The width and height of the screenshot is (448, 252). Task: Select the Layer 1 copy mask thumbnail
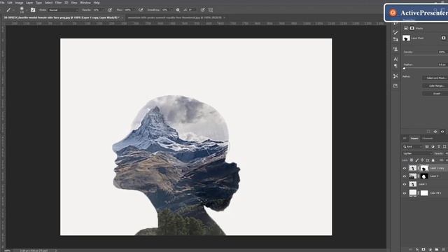tap(424, 168)
